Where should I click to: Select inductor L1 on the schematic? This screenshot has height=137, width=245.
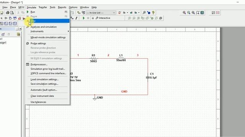[121, 58]
